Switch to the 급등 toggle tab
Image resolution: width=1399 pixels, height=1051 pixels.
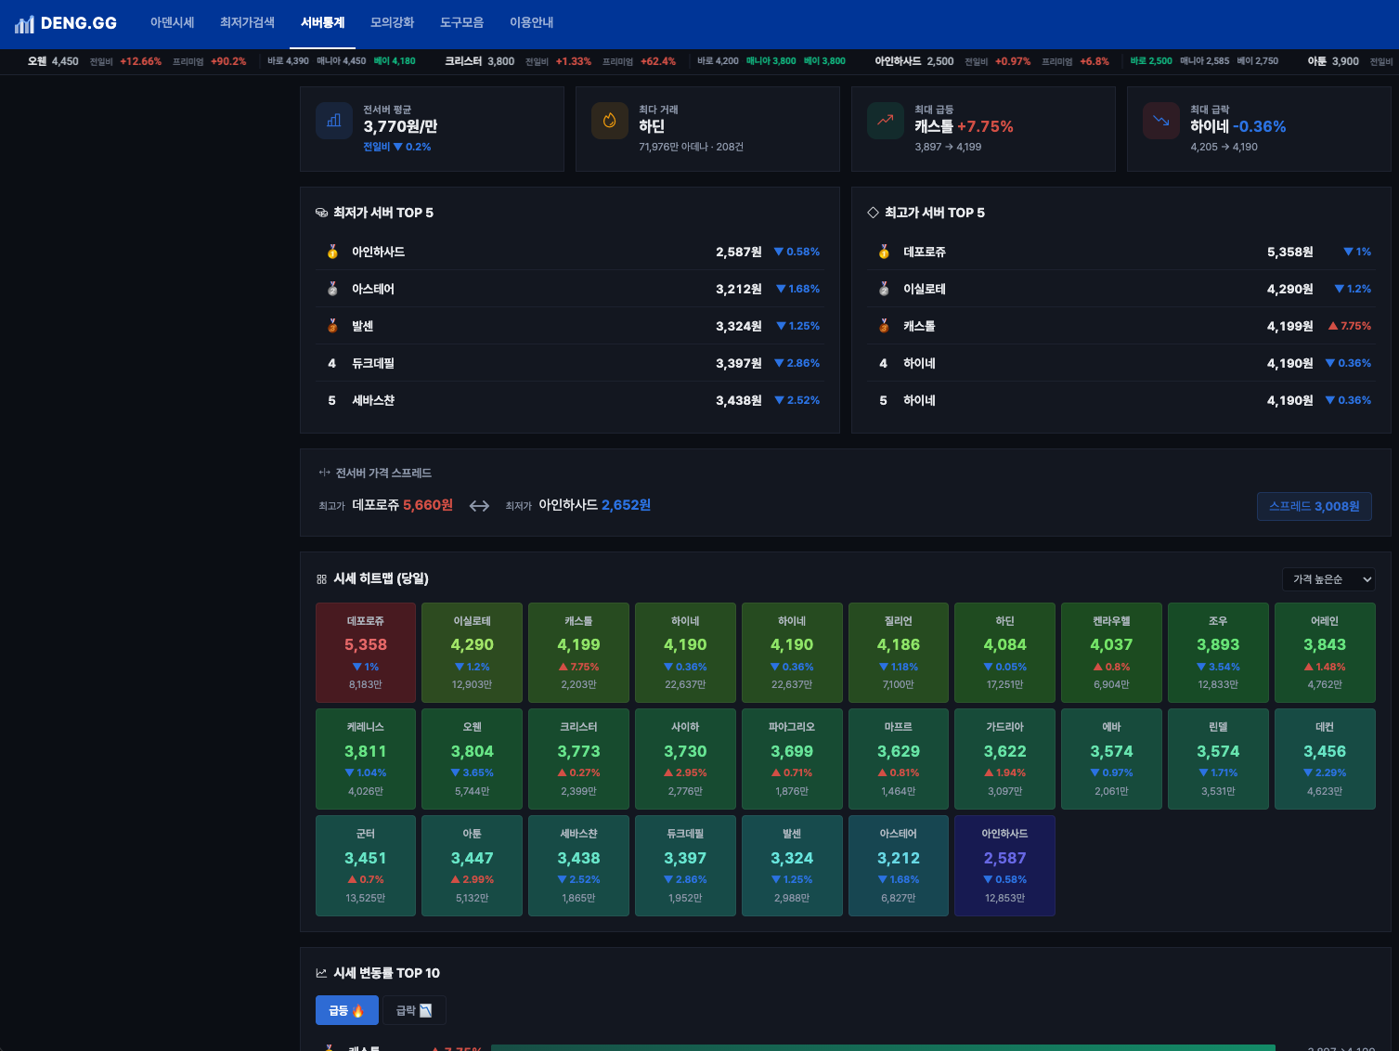click(346, 1010)
